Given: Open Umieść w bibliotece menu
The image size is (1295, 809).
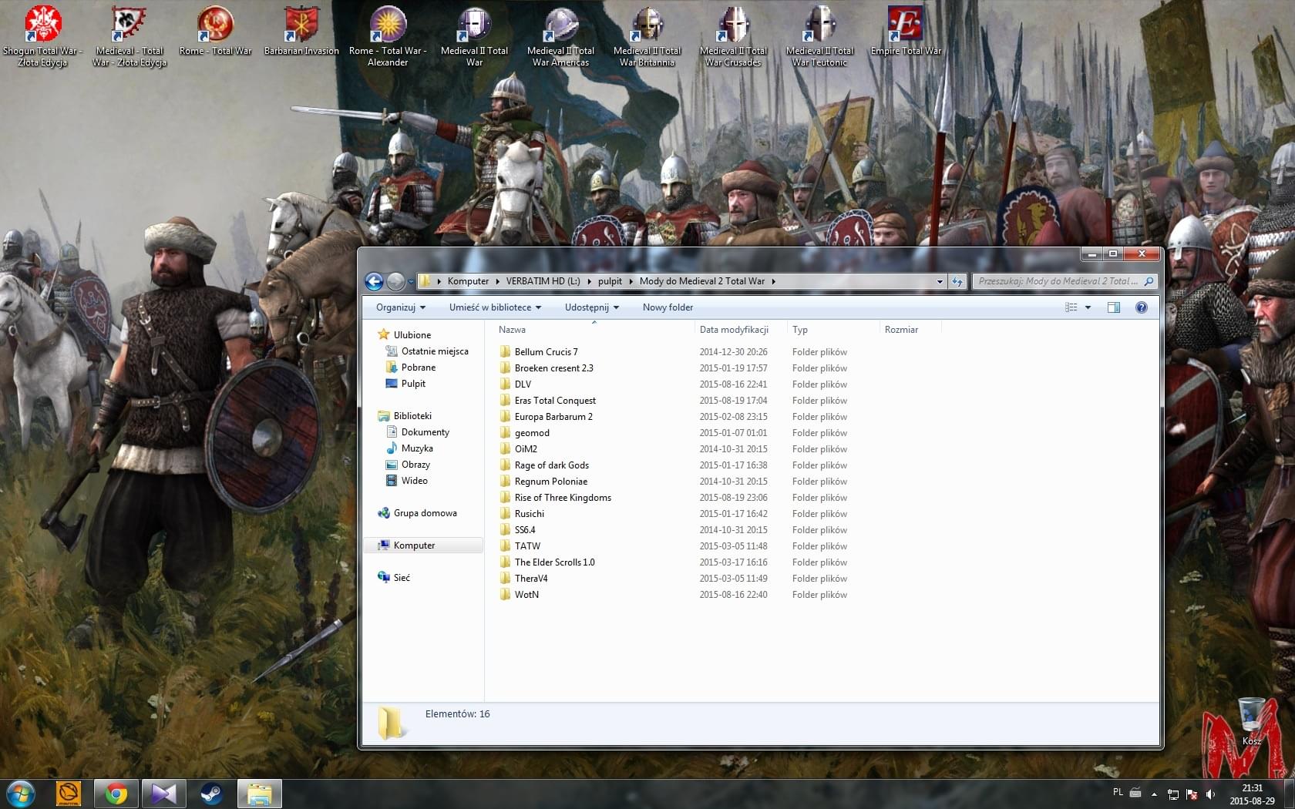Looking at the screenshot, I should click(x=495, y=307).
